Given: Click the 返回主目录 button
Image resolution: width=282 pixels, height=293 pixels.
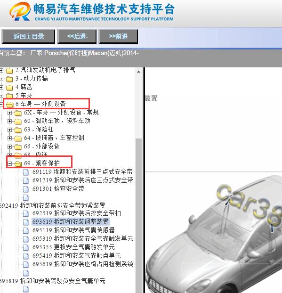Looking at the screenshot, I should [28, 36].
